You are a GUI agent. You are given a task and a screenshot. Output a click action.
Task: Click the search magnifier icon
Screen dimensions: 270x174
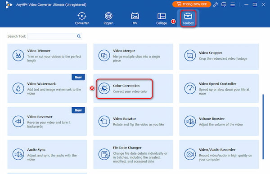point(79,36)
